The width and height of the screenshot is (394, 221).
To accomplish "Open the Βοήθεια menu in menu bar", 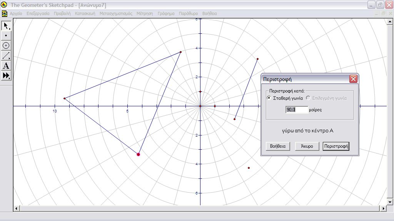I will [210, 13].
